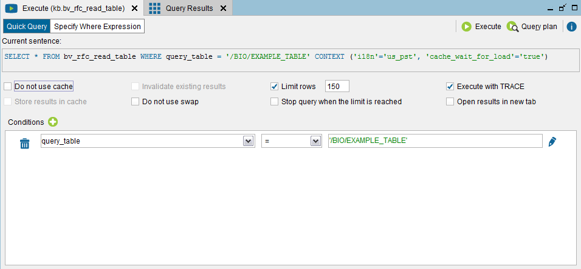
Task: Disable Execute with TRACE checkbox
Action: [450, 87]
